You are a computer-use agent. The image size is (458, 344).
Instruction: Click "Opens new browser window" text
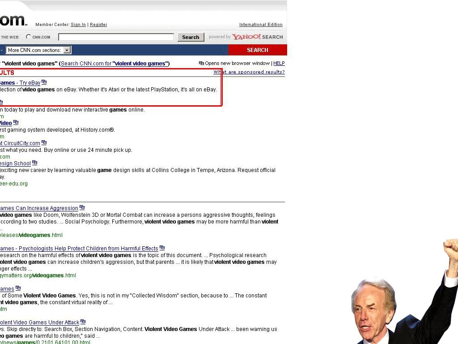pos(237,63)
